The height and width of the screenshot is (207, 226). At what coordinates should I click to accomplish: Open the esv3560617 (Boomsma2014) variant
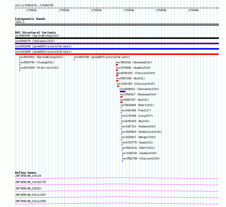pos(138,94)
